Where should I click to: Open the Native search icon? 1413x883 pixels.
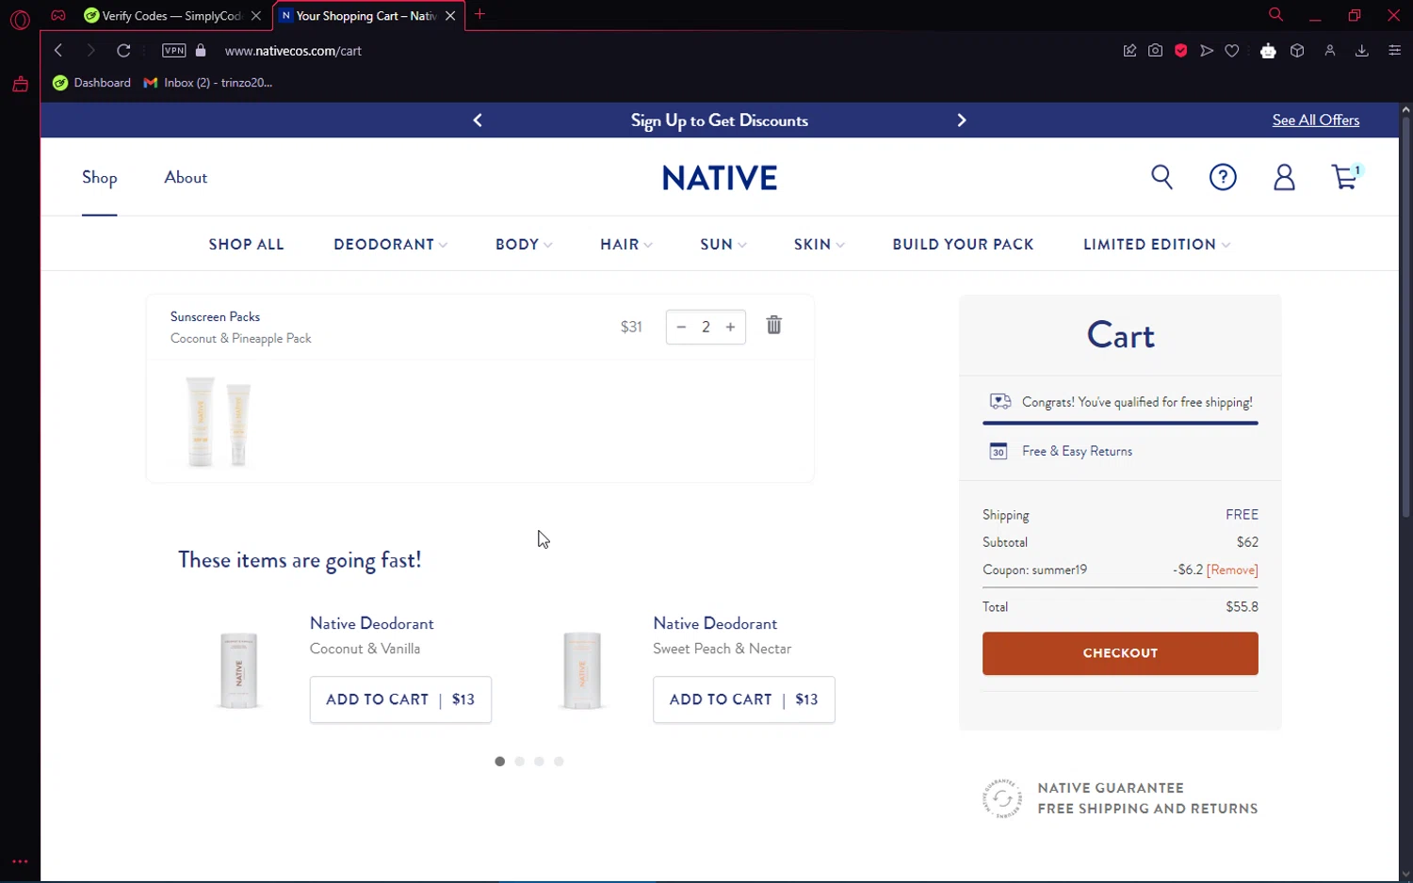pyautogui.click(x=1161, y=177)
